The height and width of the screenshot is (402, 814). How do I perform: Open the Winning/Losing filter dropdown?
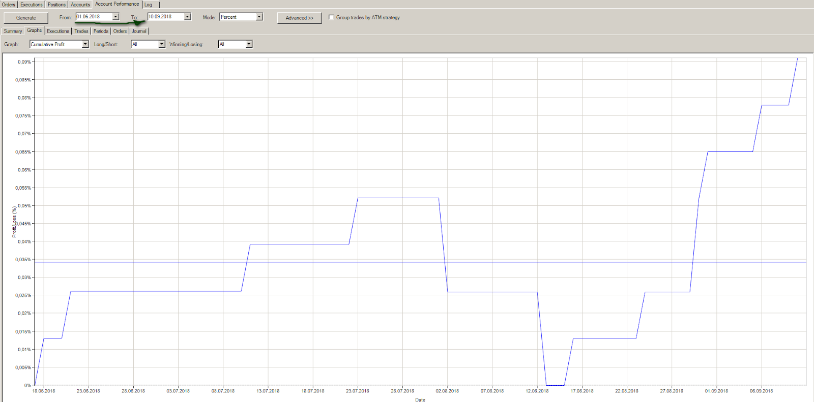coord(249,44)
